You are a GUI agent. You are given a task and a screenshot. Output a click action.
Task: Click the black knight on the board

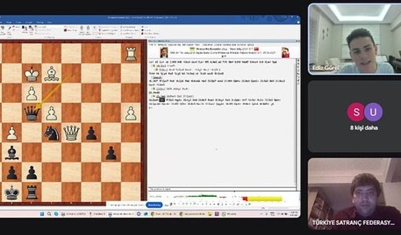51,133
